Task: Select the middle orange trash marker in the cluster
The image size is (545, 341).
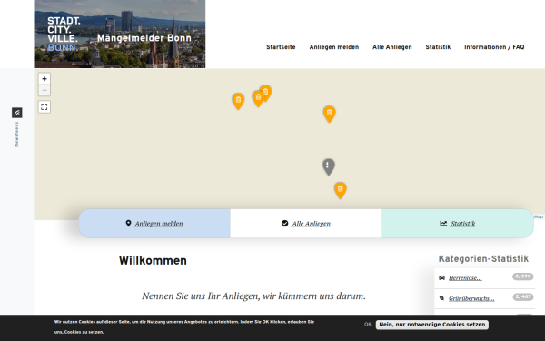Action: pos(258,98)
